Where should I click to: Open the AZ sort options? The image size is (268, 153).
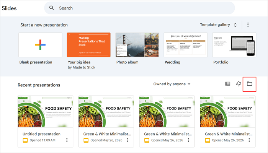pyautogui.click(x=239, y=84)
